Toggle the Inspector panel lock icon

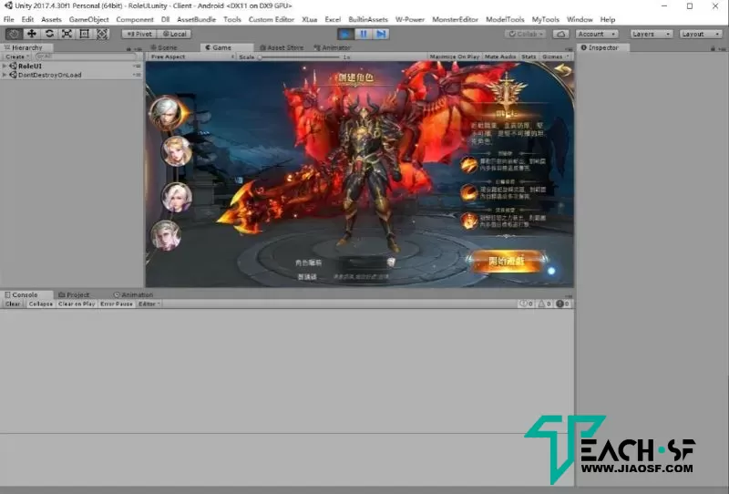[x=713, y=48]
